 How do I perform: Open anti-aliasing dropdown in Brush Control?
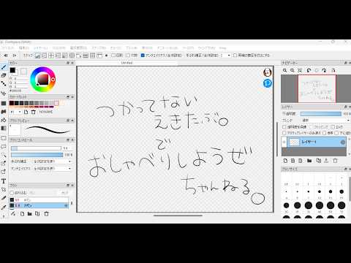pos(52,169)
